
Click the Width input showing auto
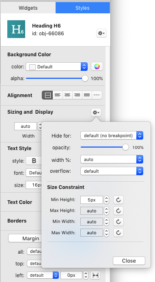point(26,126)
